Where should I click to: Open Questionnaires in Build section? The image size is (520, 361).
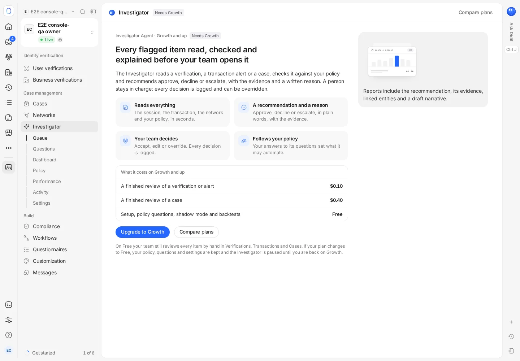[59, 249]
